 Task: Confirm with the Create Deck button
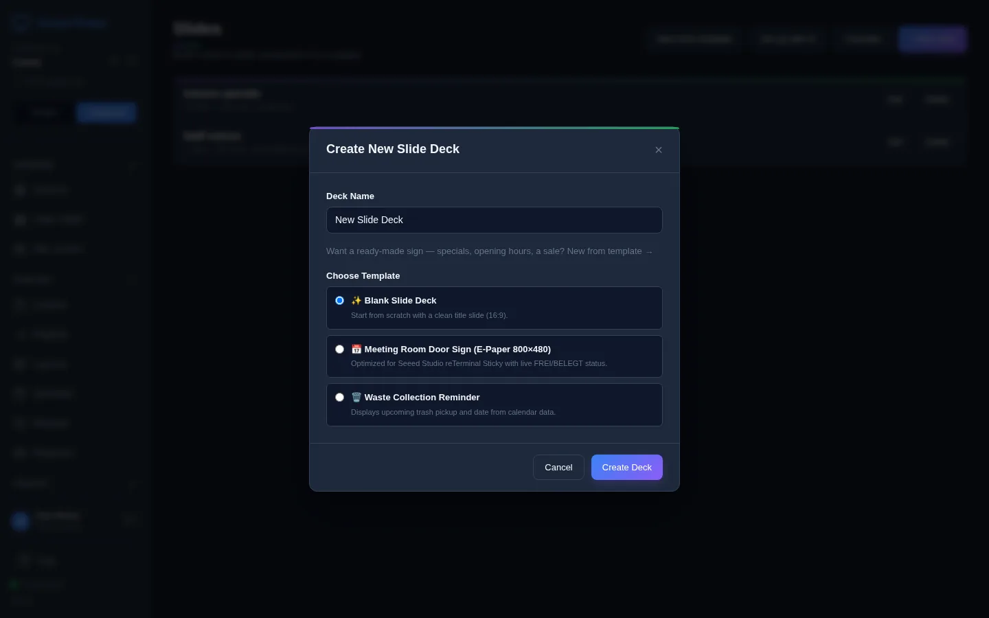pyautogui.click(x=627, y=467)
